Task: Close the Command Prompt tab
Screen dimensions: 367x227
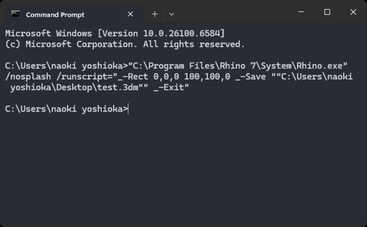Action: [130, 14]
